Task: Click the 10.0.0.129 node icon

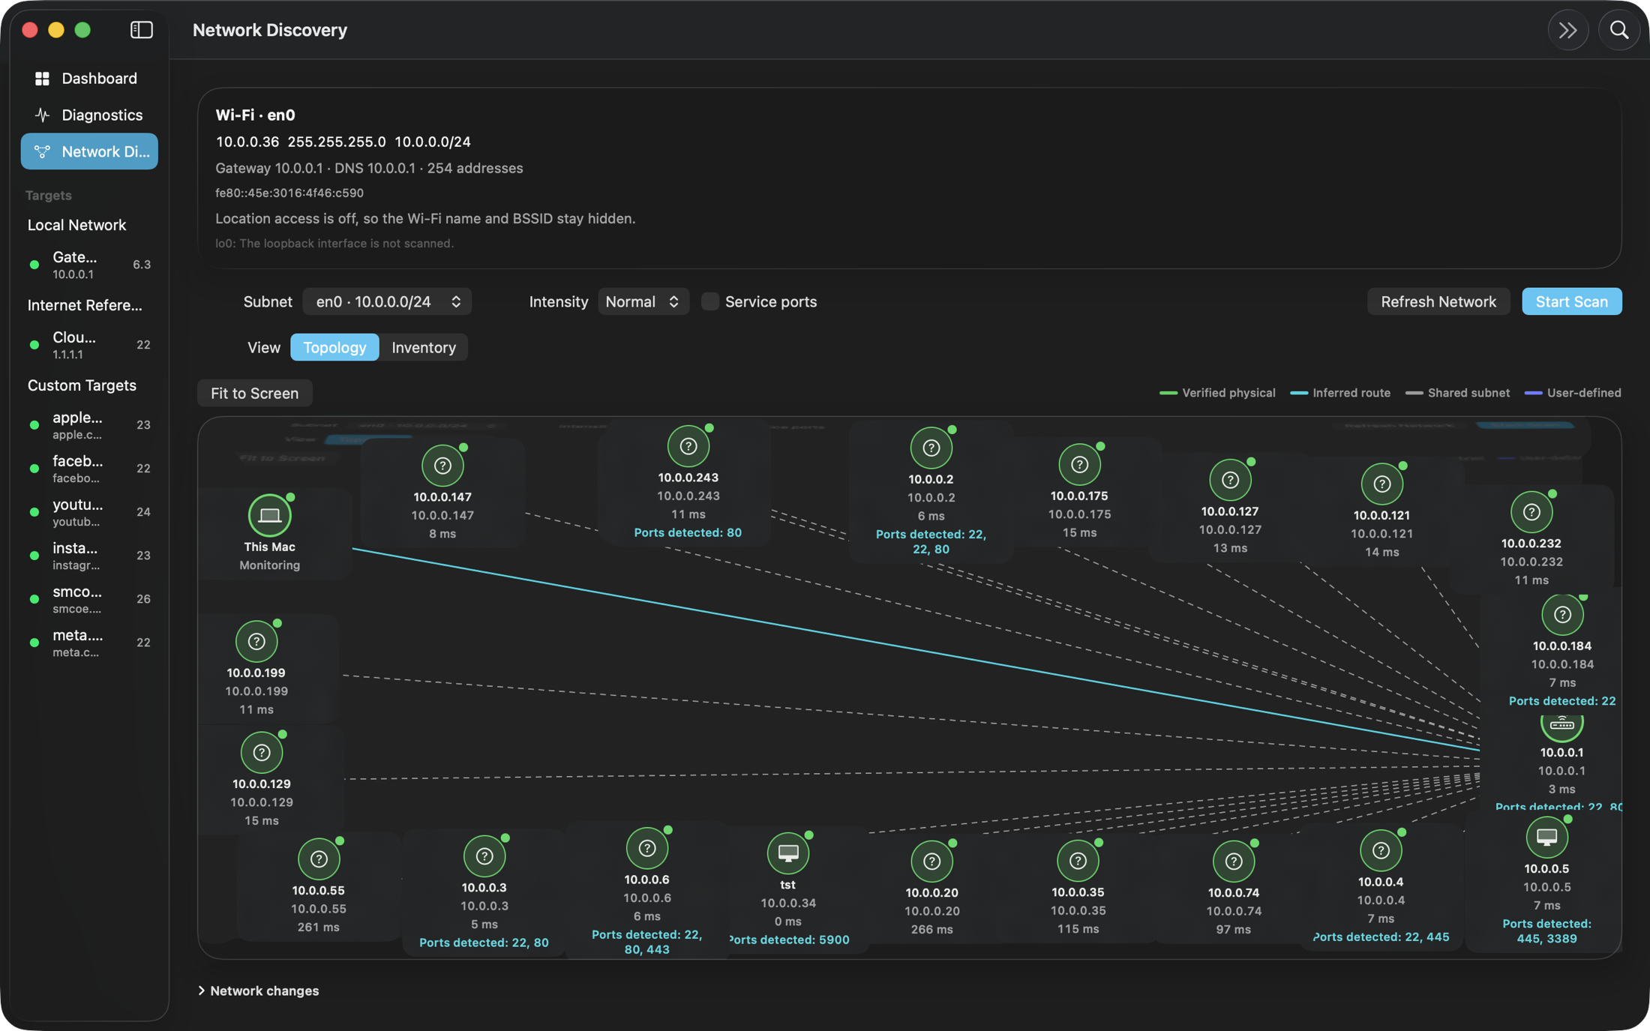Action: coord(261,752)
